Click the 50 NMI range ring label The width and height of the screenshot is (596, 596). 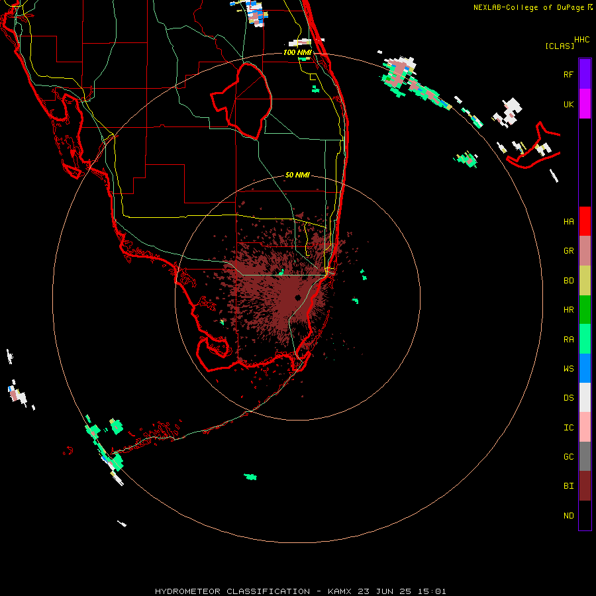(297, 175)
